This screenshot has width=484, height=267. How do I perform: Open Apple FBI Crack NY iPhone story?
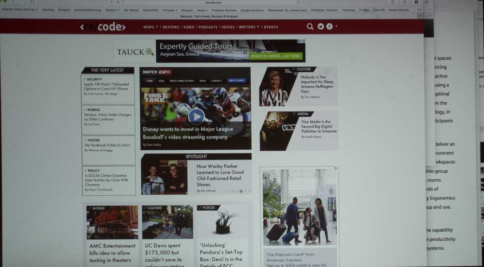point(106,87)
